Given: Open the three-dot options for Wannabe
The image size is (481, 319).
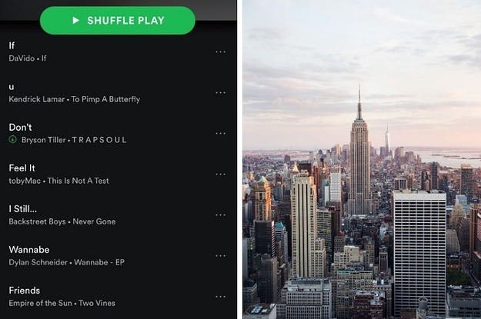Looking at the screenshot, I should coord(220,255).
